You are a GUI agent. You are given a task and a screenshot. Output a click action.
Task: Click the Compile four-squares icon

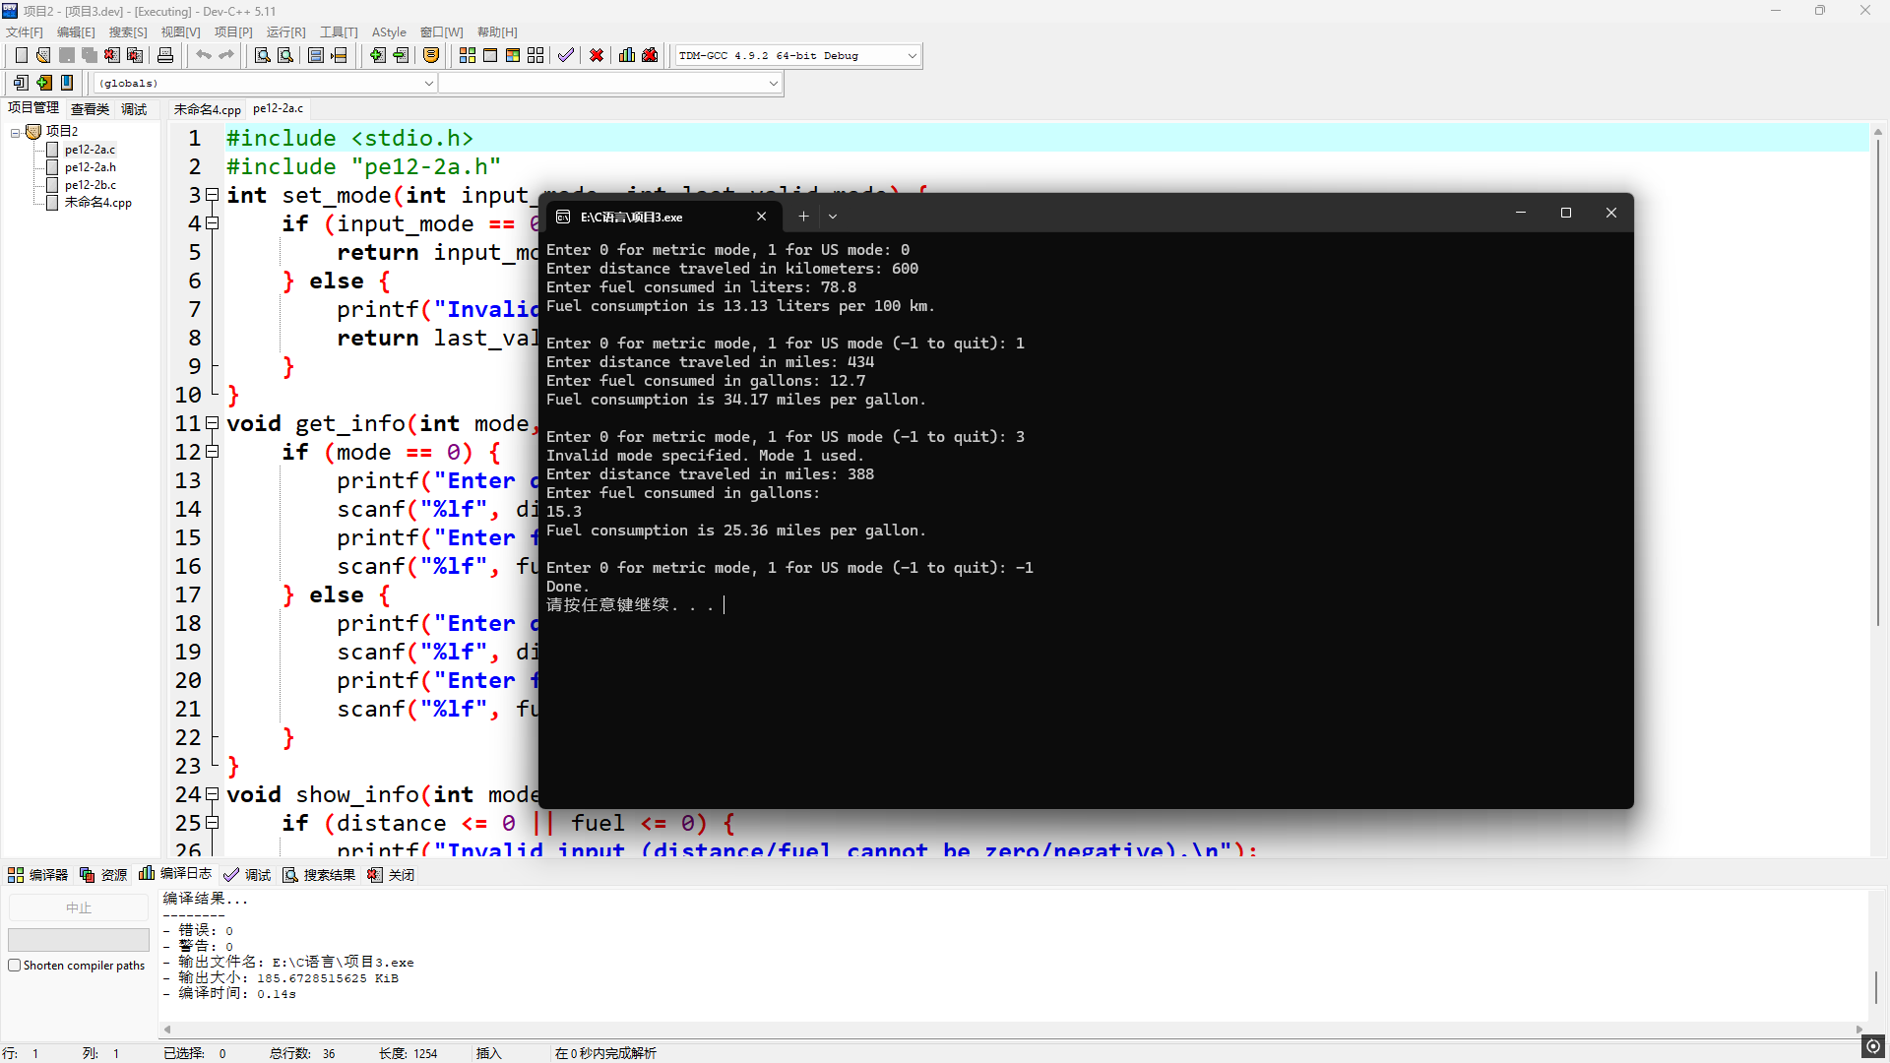468,55
